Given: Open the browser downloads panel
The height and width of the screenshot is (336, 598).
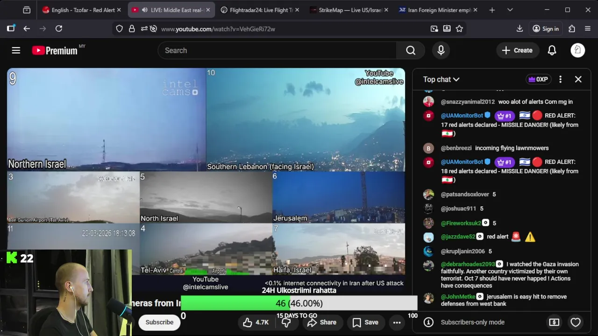Looking at the screenshot, I should (x=520, y=28).
